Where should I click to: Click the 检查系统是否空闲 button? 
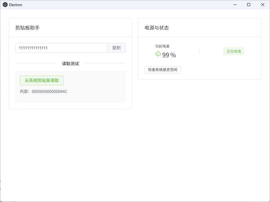point(163,70)
